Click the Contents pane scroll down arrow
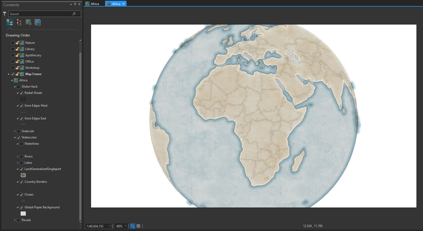Viewport: 423px width, 231px height. click(80, 222)
